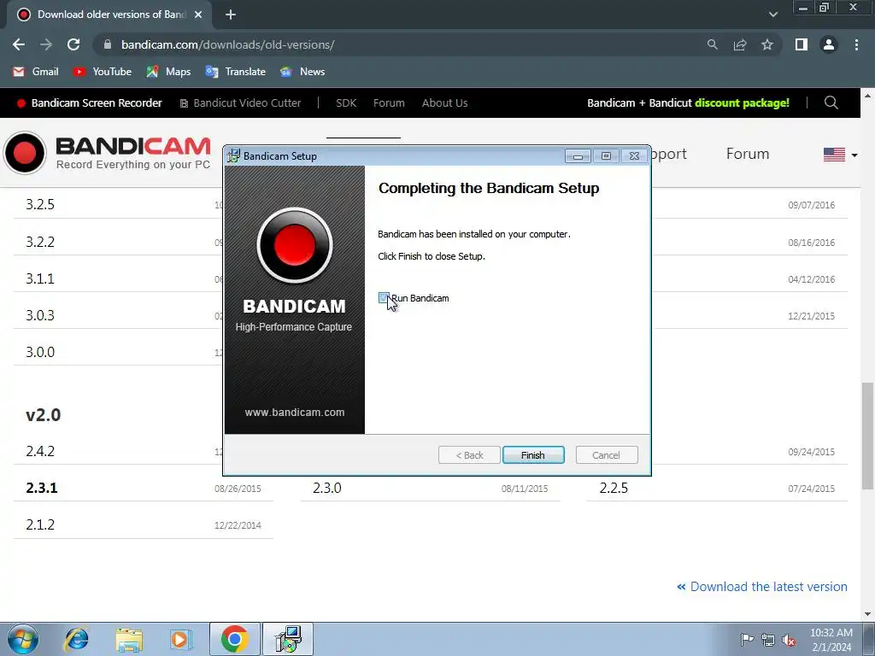Screen dimensions: 875x656
Task: Switch to Bandicam Setup taskbar icon
Action: [x=288, y=639]
